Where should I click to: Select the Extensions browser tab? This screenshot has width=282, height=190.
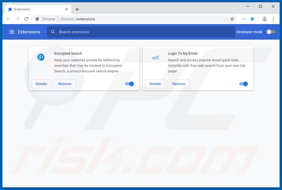[x=38, y=9]
